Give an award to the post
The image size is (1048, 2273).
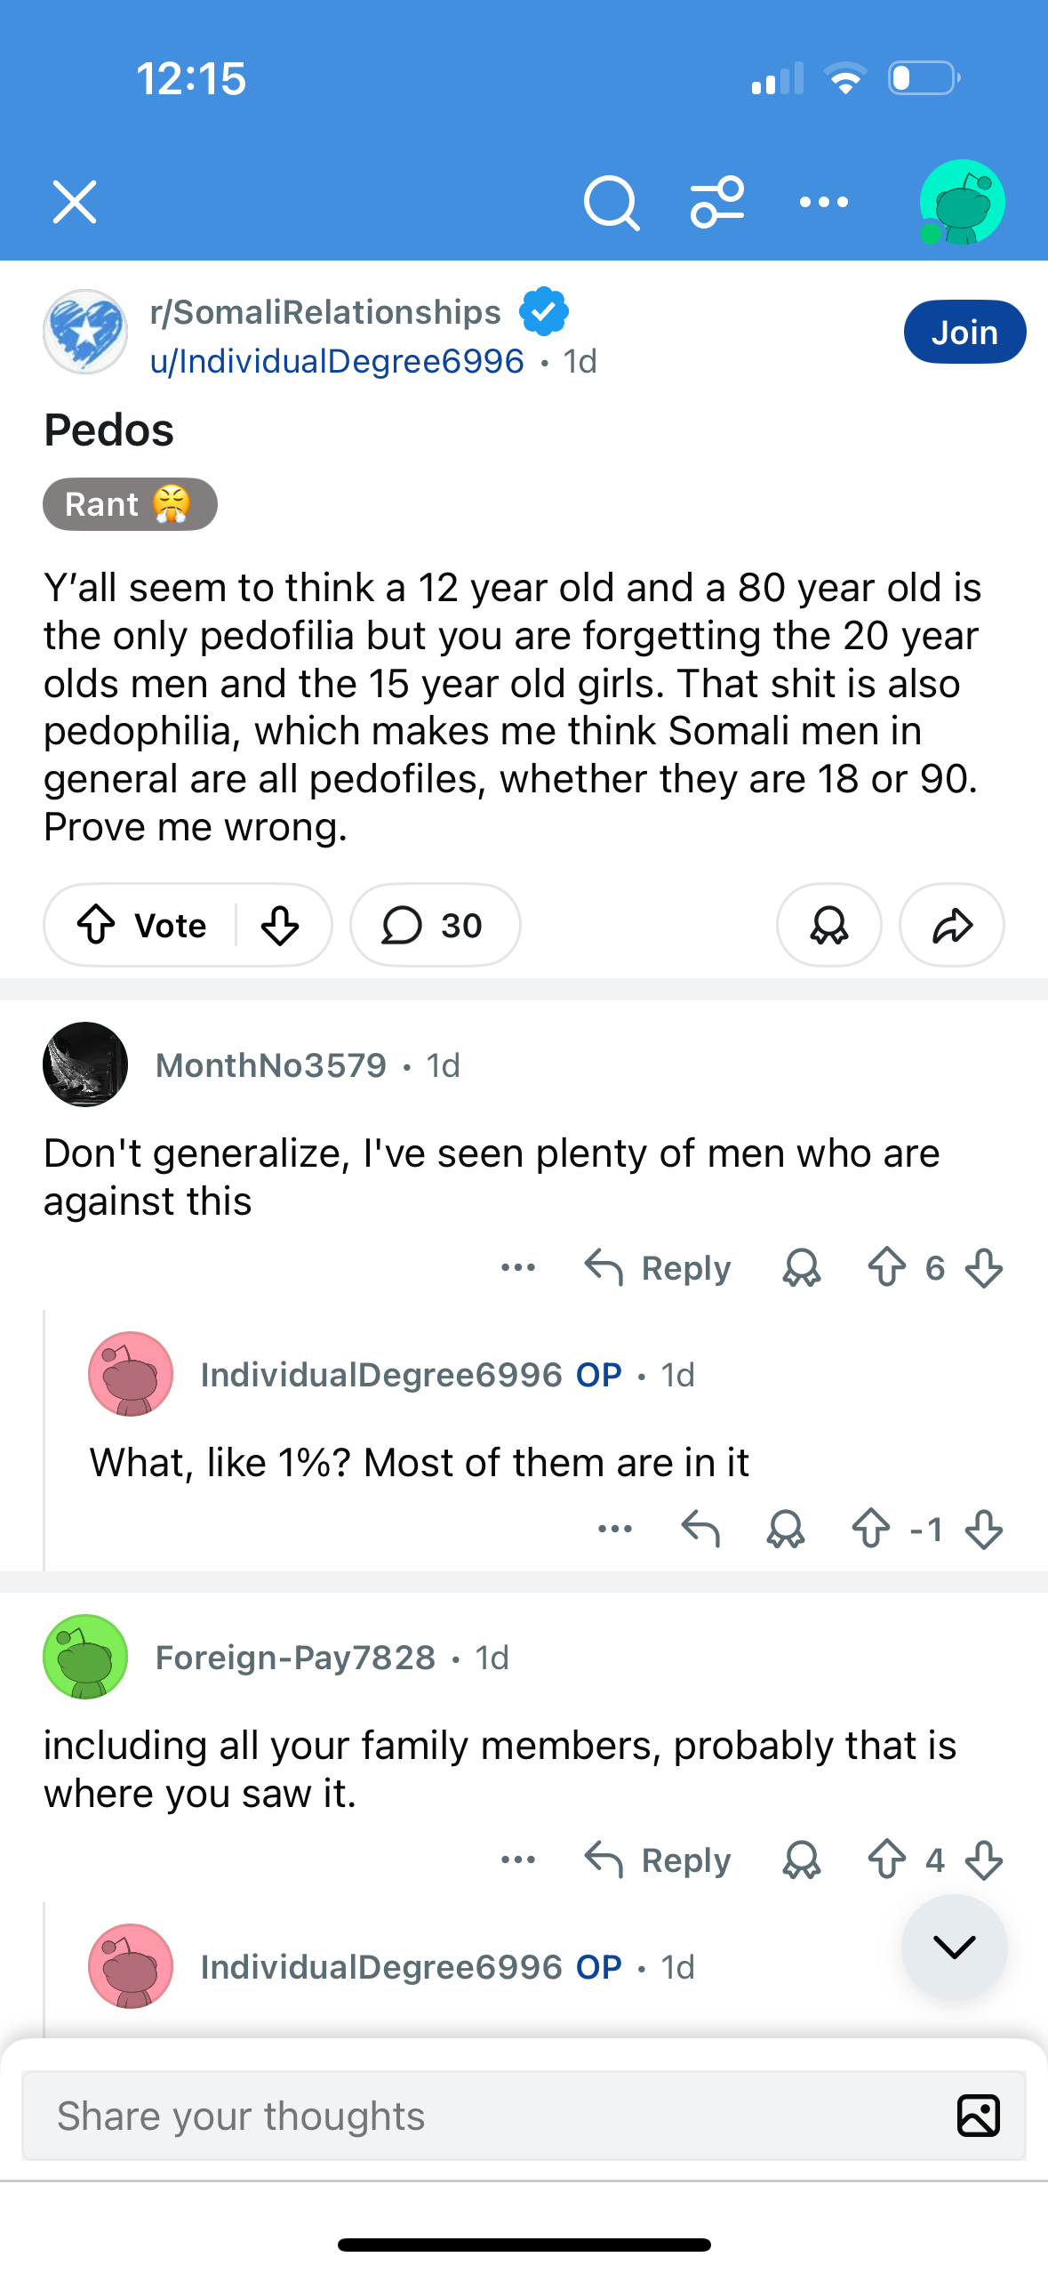point(828,925)
